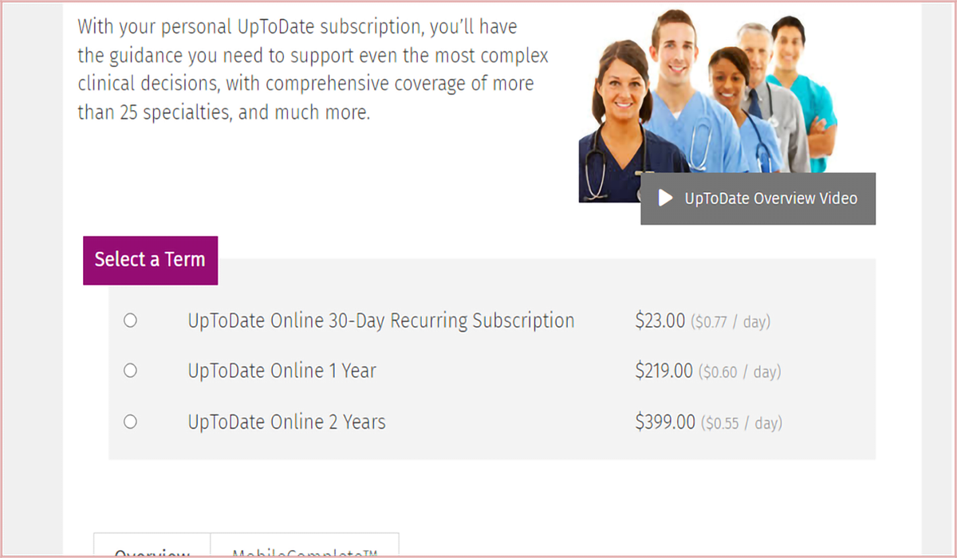Switch to the Overview tab
Viewport: 957px width, 558px height.
coord(152,550)
